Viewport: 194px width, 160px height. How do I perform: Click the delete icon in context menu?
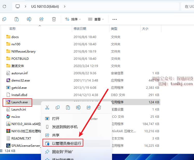click(99, 107)
